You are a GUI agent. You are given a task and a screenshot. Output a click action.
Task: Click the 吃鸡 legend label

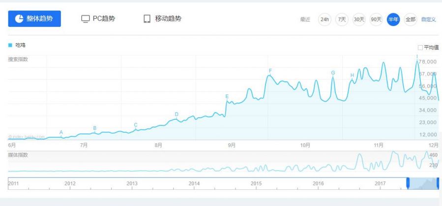tap(20, 45)
